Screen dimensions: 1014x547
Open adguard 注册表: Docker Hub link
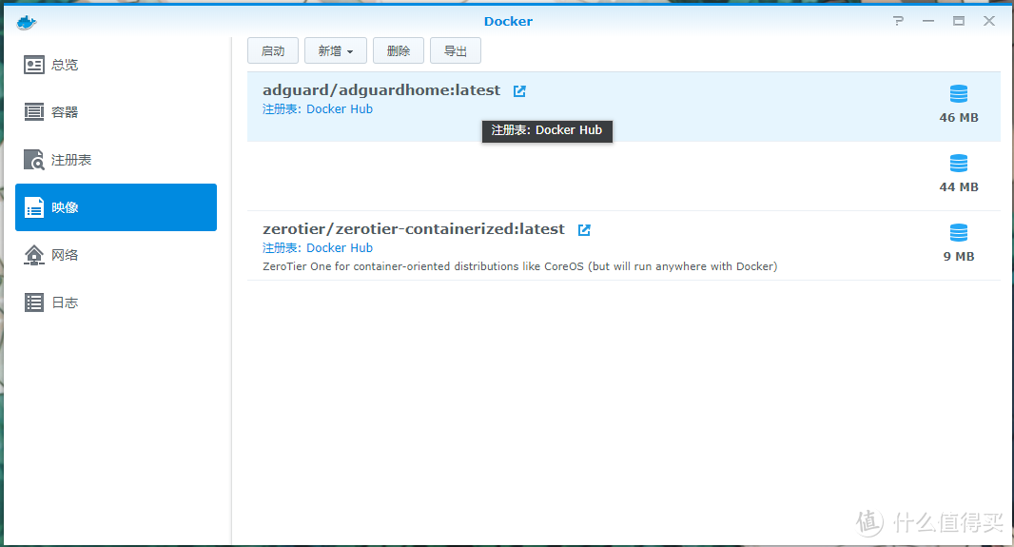318,109
